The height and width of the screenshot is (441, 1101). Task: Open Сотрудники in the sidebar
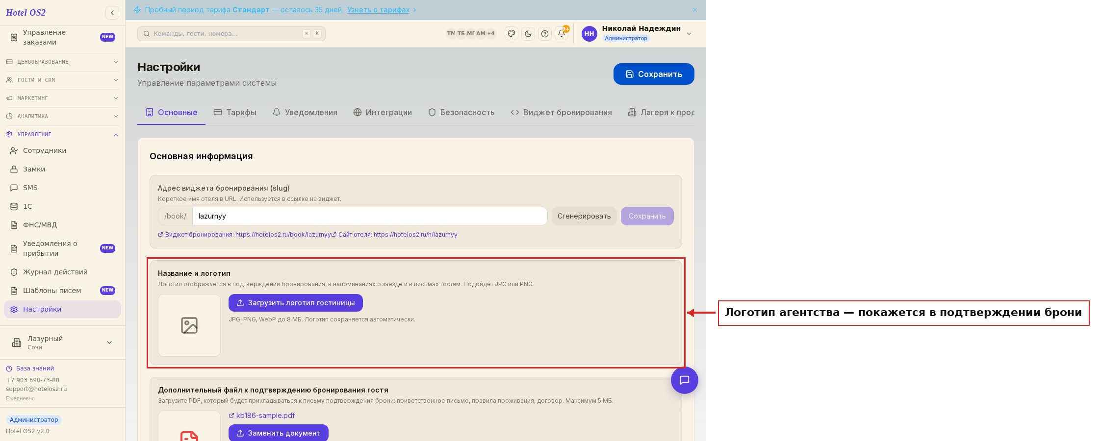pos(62,150)
